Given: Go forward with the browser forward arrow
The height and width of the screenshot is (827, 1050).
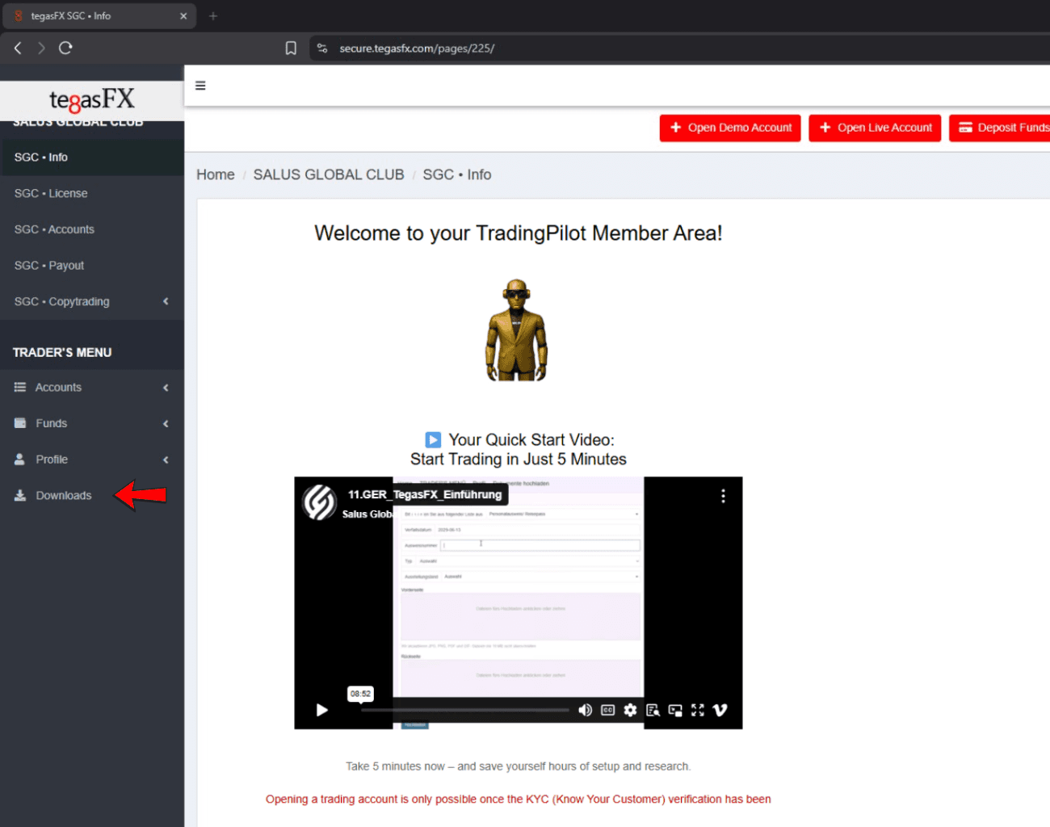Looking at the screenshot, I should (x=41, y=48).
